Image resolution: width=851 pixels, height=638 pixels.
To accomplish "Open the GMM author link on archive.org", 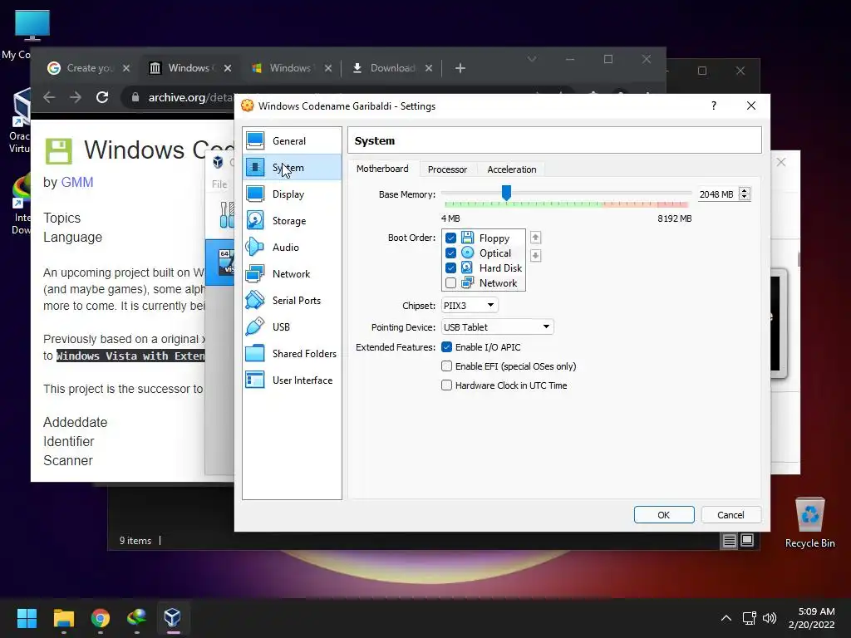I will tap(77, 182).
